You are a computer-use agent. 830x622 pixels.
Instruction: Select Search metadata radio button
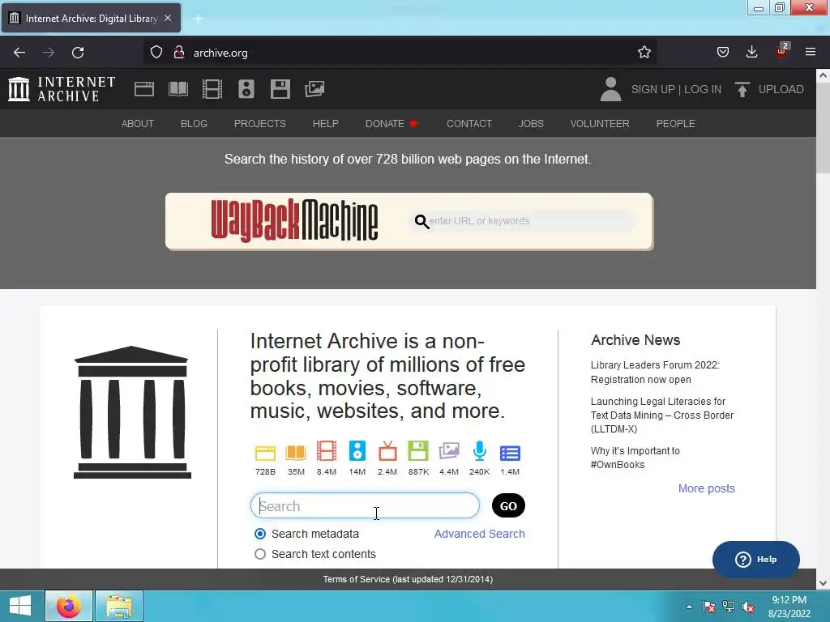pyautogui.click(x=260, y=534)
